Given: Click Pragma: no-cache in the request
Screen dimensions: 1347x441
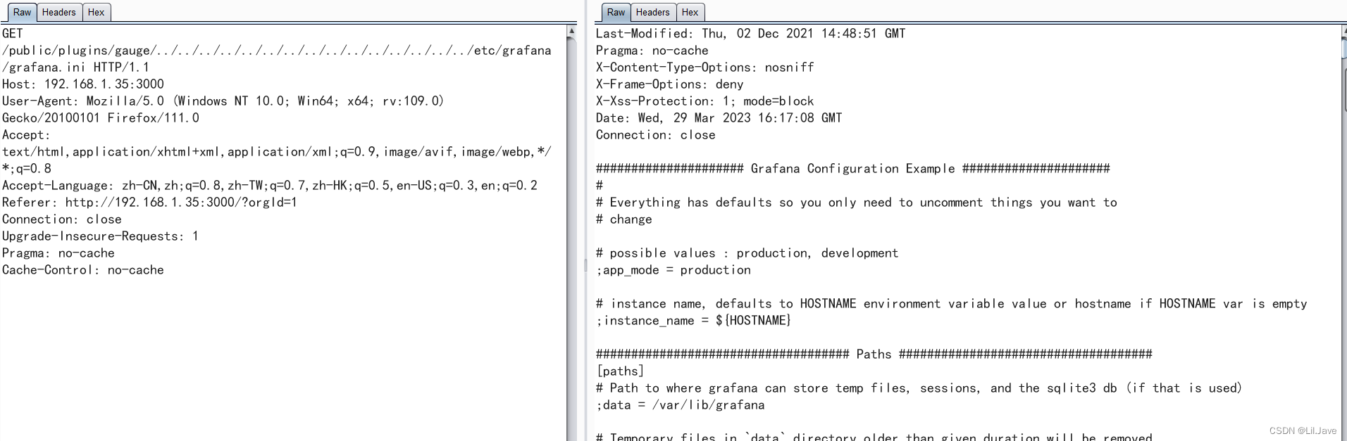Looking at the screenshot, I should pos(58,253).
